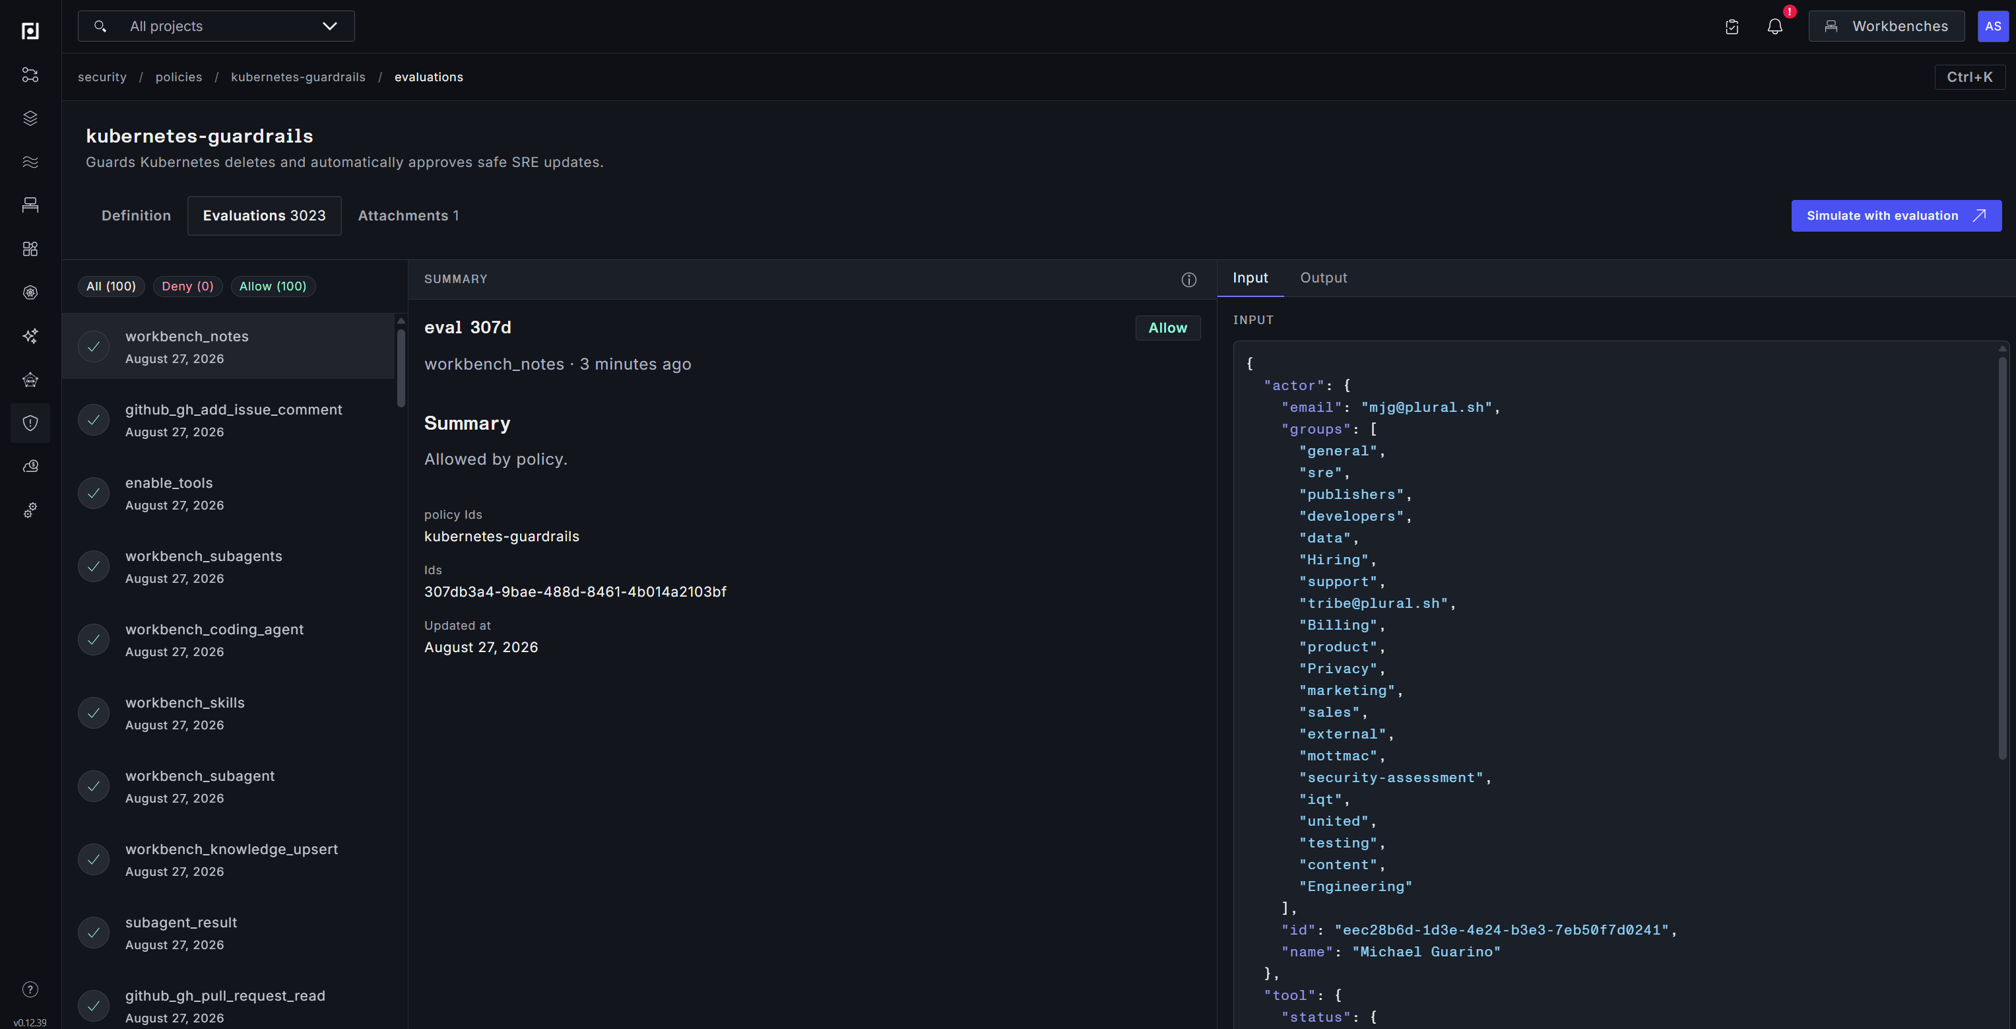Select workbench_subagents evaluation

tap(228, 566)
